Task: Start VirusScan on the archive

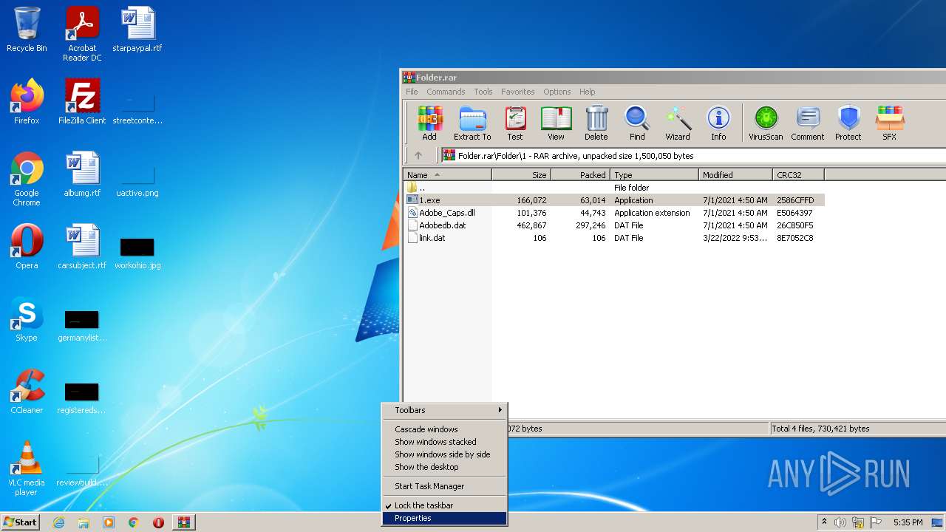Action: (x=766, y=123)
